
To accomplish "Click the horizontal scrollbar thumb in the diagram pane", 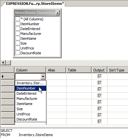I will coord(8,63).
